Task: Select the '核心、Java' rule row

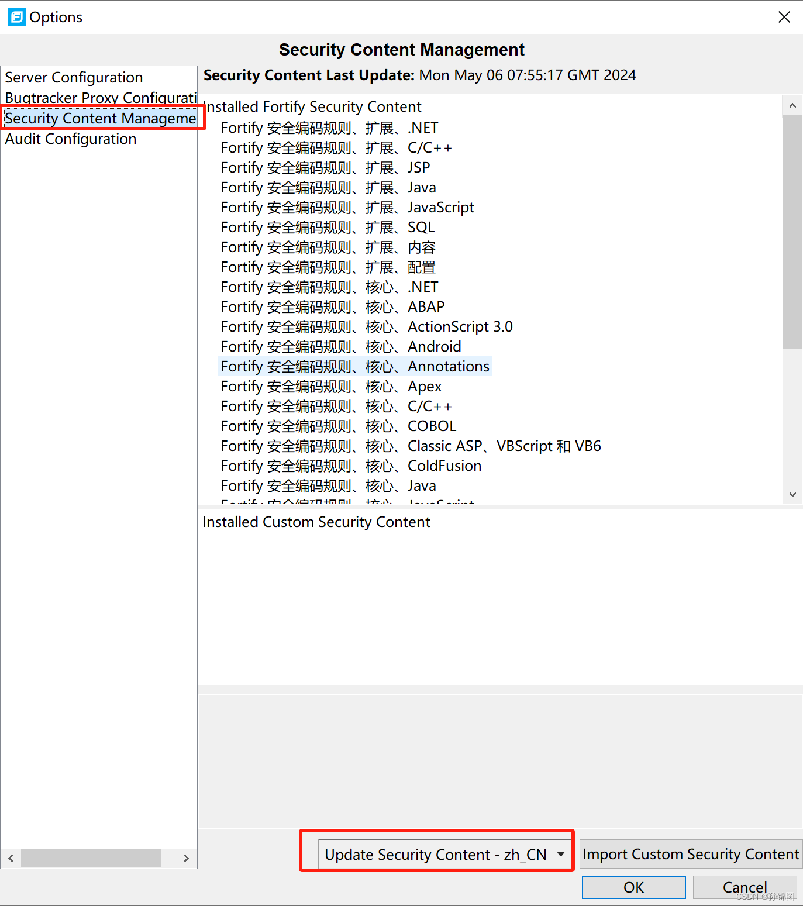Action: (x=328, y=485)
